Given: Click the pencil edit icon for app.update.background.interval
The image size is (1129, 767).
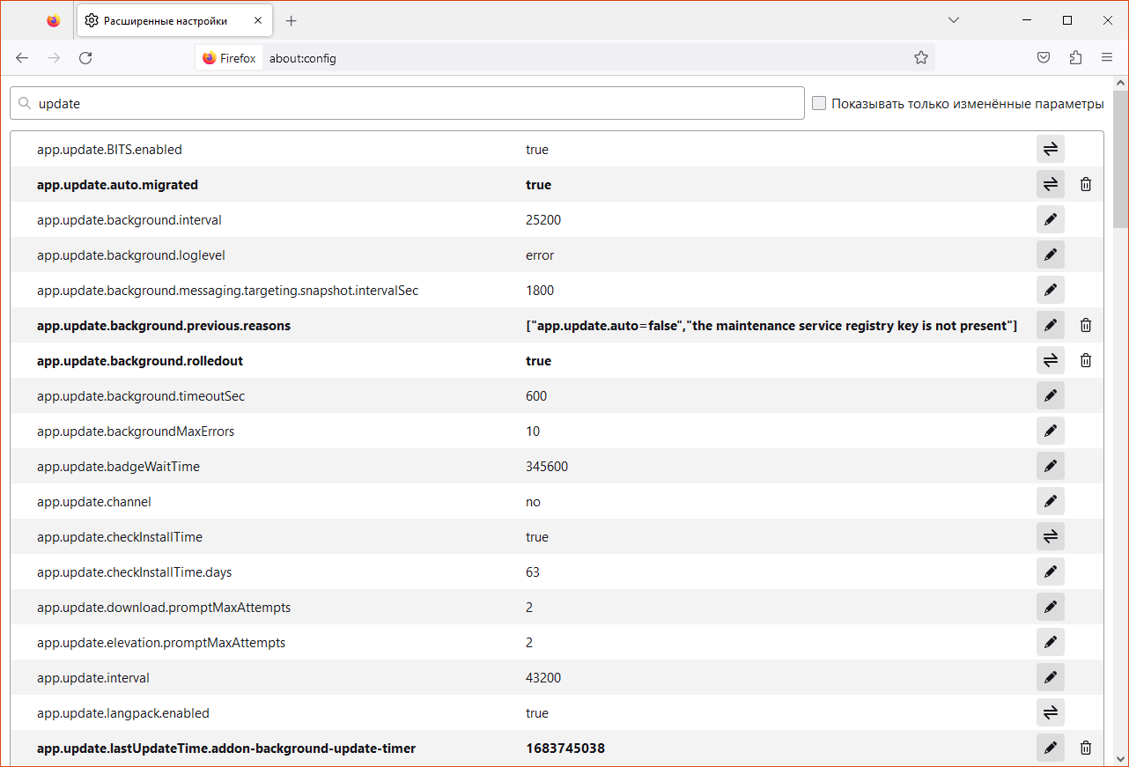Looking at the screenshot, I should (1050, 220).
